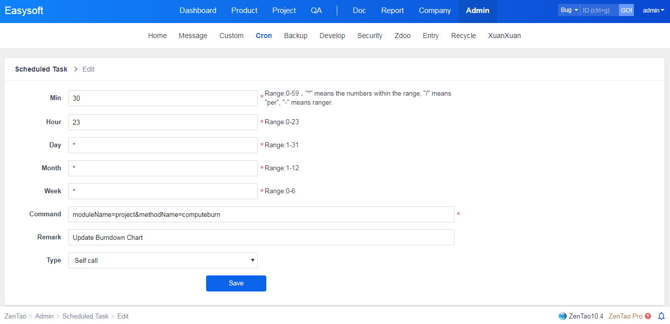This screenshot has width=670, height=324.
Task: Click the notification bell icon
Action: (661, 316)
